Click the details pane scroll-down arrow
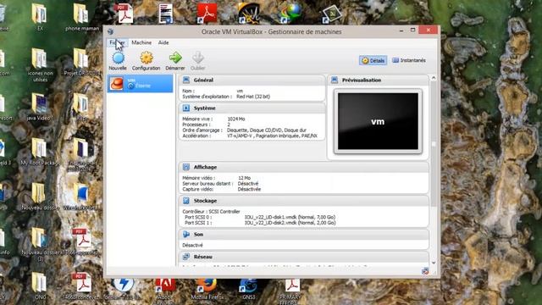542x305 pixels. coord(434,263)
